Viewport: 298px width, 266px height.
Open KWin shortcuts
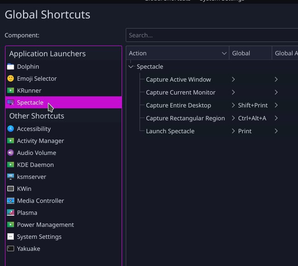(x=64, y=189)
